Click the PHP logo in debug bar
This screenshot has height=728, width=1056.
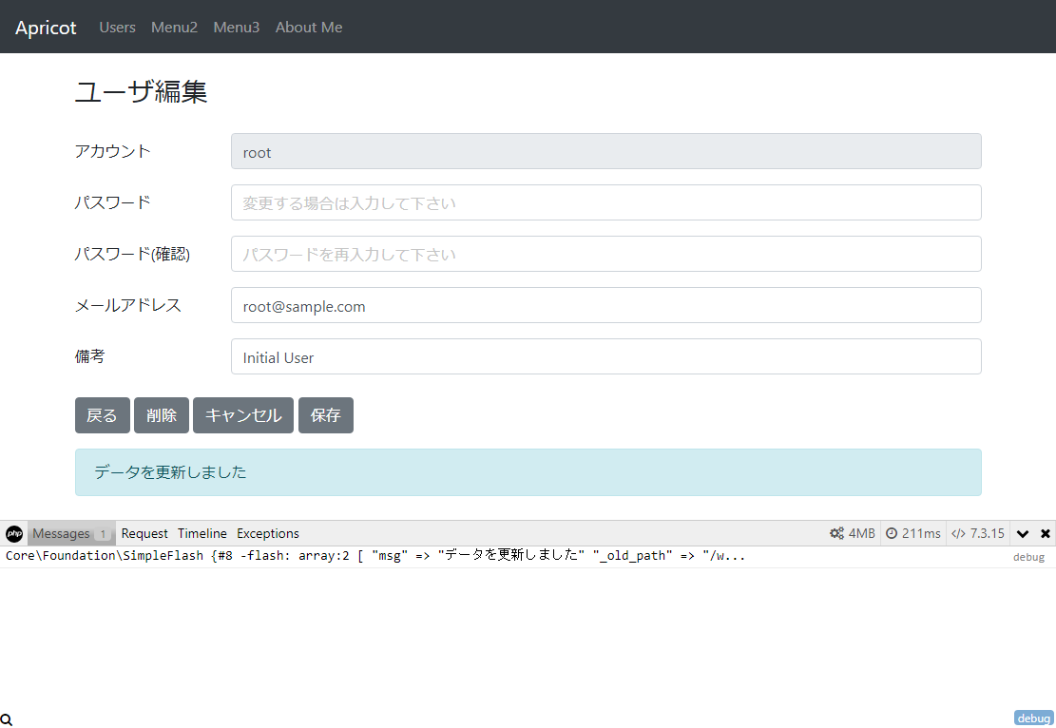pos(14,533)
